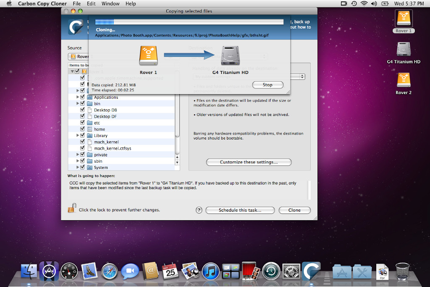Open the Apple menu

(9, 3)
